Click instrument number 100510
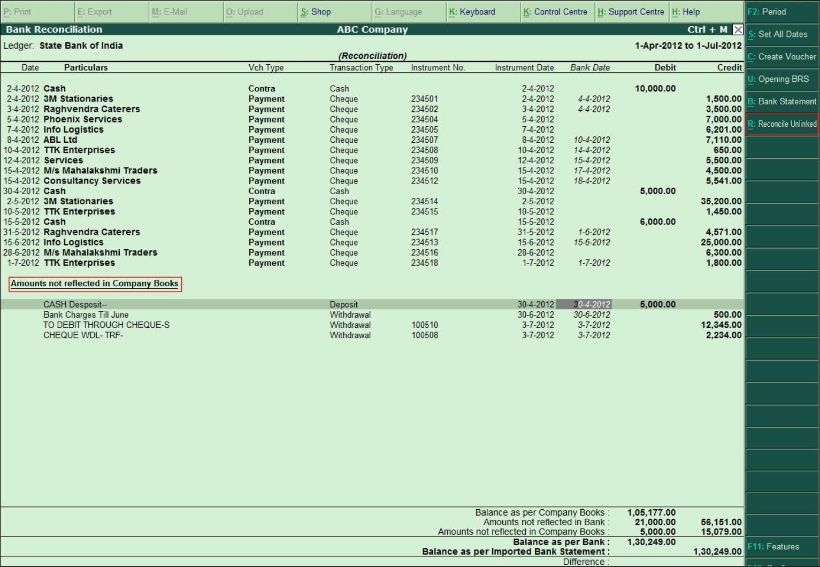The image size is (820, 567). (425, 325)
